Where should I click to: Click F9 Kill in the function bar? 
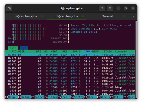(117, 97)
